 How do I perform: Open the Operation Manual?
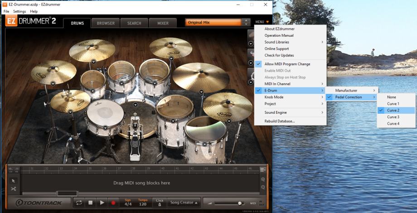(291, 35)
